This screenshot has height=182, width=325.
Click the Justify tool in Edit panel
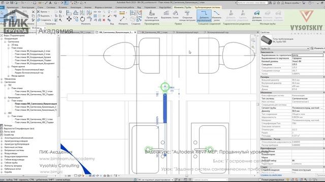point(166,15)
